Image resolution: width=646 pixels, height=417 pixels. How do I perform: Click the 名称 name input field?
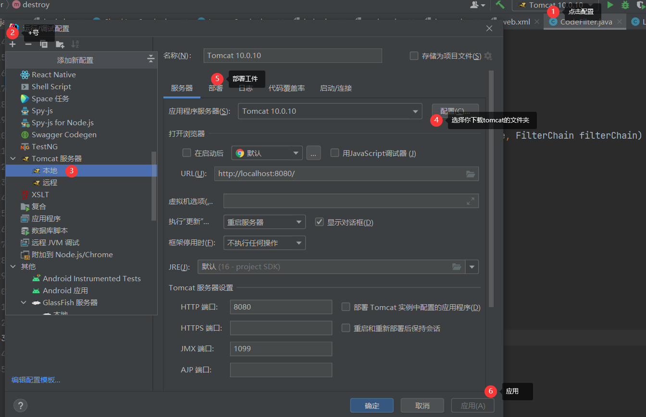coord(293,55)
